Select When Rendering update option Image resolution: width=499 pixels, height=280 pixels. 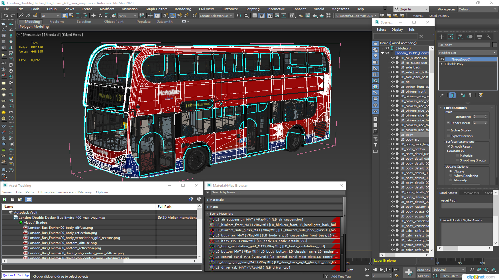coord(451,176)
